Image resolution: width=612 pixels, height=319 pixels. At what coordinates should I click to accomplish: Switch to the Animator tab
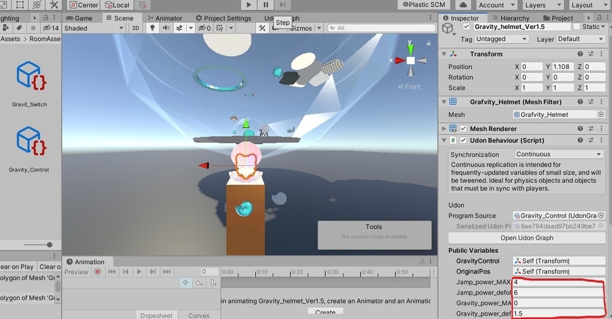165,18
